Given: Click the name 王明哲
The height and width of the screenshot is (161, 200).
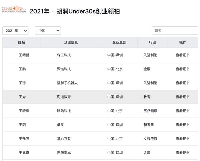Looking at the screenshot, I should click(24, 55).
